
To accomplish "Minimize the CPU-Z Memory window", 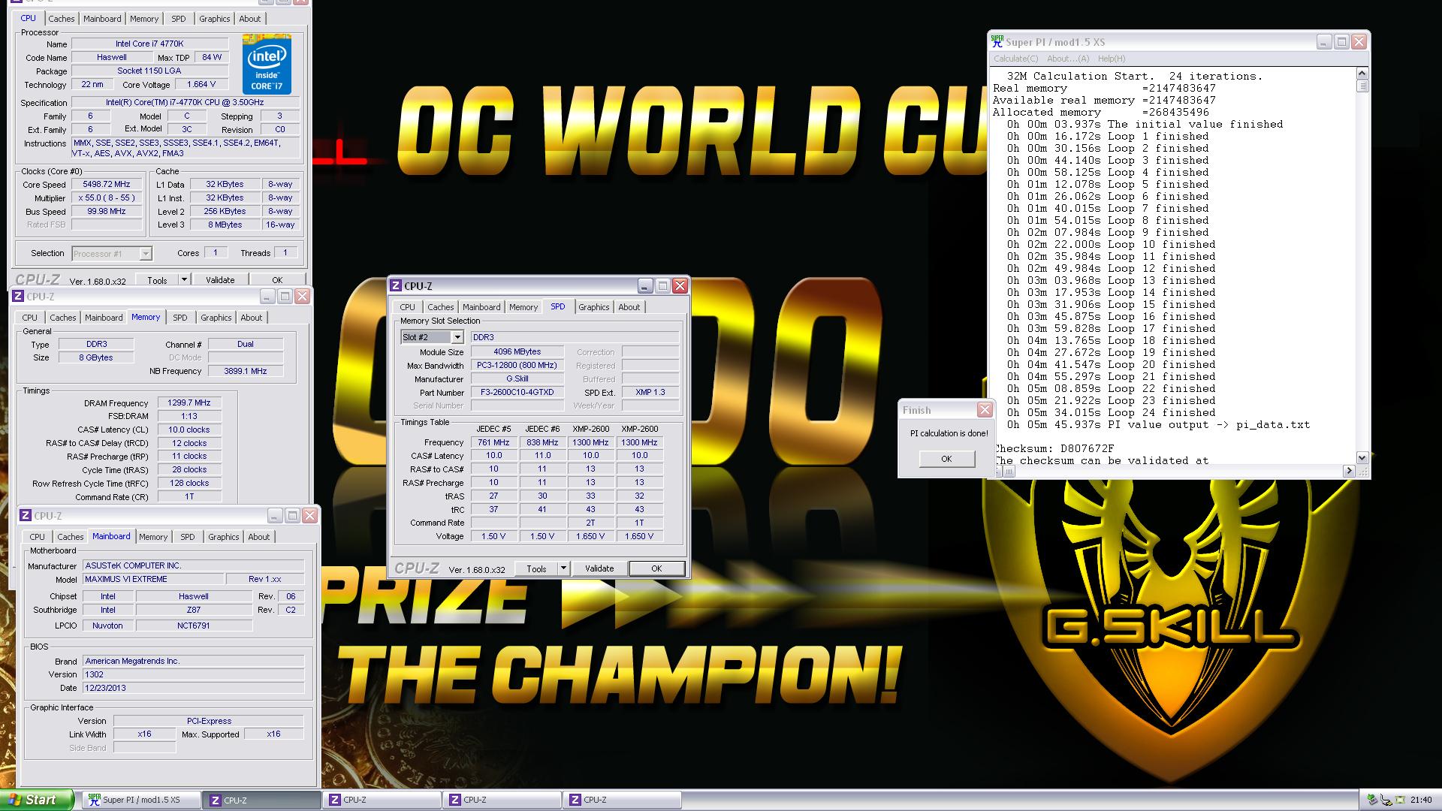I will (267, 297).
